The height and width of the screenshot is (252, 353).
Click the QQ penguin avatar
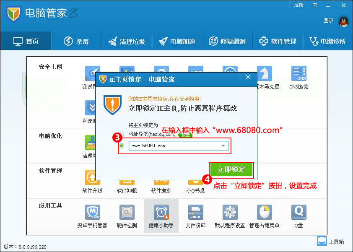pos(343,21)
